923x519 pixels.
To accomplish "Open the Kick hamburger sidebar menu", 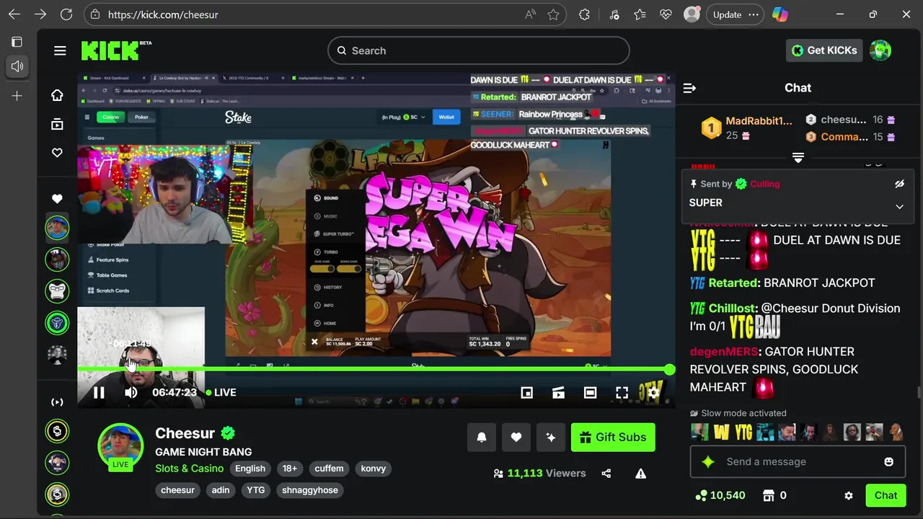I will 60,50.
